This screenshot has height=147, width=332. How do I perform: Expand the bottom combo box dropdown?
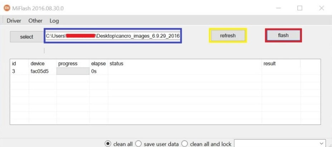[x=322, y=143]
